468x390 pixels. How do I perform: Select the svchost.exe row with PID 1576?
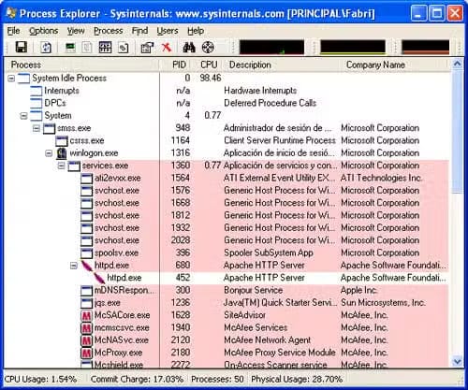pos(227,191)
